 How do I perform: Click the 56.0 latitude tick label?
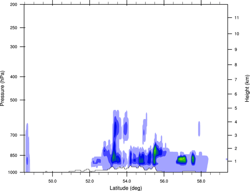164,181
